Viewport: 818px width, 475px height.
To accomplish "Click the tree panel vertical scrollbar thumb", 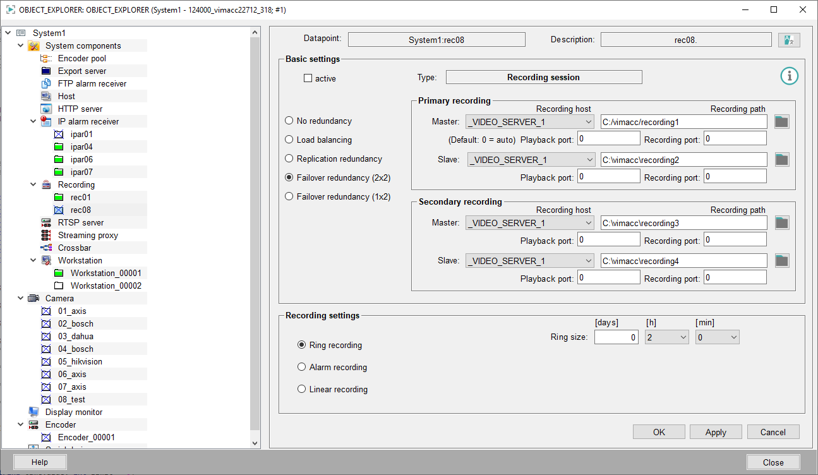I will 255,234.
